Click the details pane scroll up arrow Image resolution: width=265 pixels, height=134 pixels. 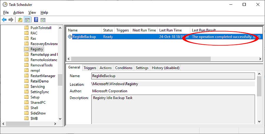pos(259,74)
